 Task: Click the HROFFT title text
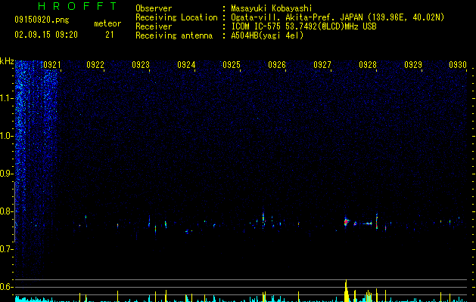77,6
